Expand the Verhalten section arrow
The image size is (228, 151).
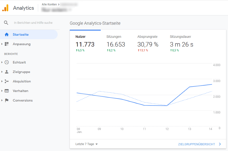pos(2,91)
